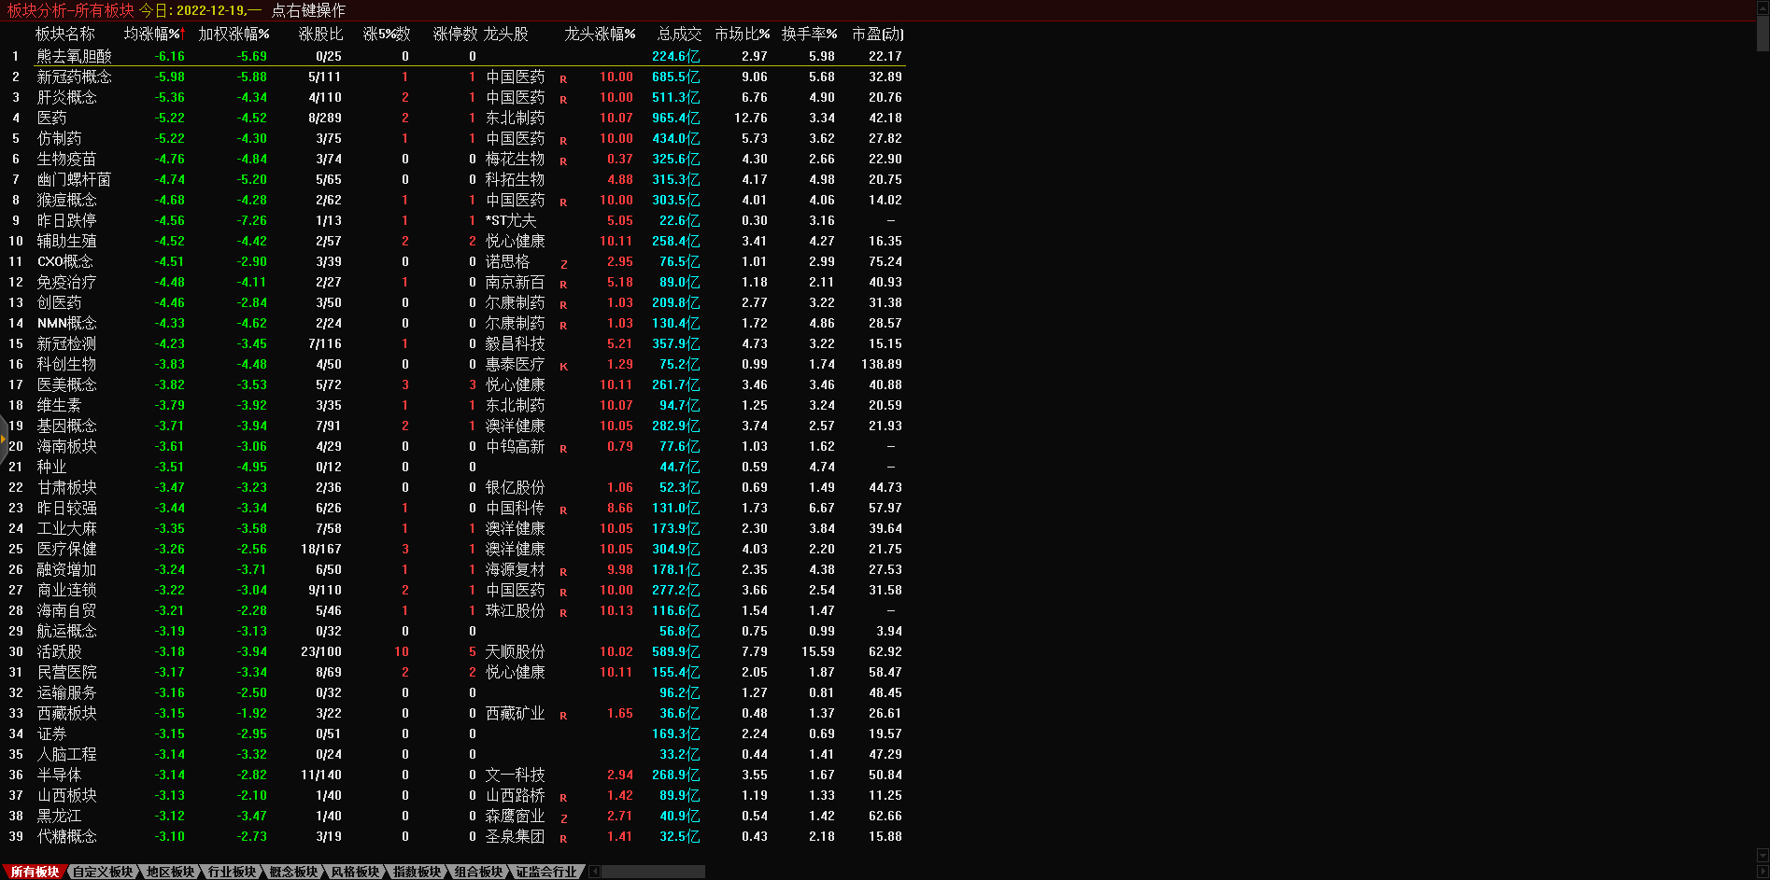The width and height of the screenshot is (1770, 880).
Task: Sort table by 换手率% header
Action: [x=809, y=34]
